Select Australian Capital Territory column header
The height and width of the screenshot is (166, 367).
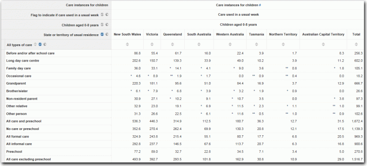(x=323, y=34)
